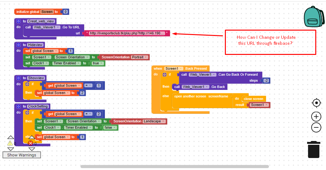Click gear icon on ClockSetting procedure
The image size is (326, 170).
[18, 106]
